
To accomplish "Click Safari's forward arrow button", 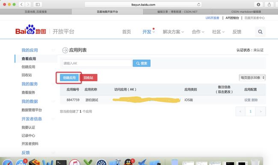I will tap(28, 4).
